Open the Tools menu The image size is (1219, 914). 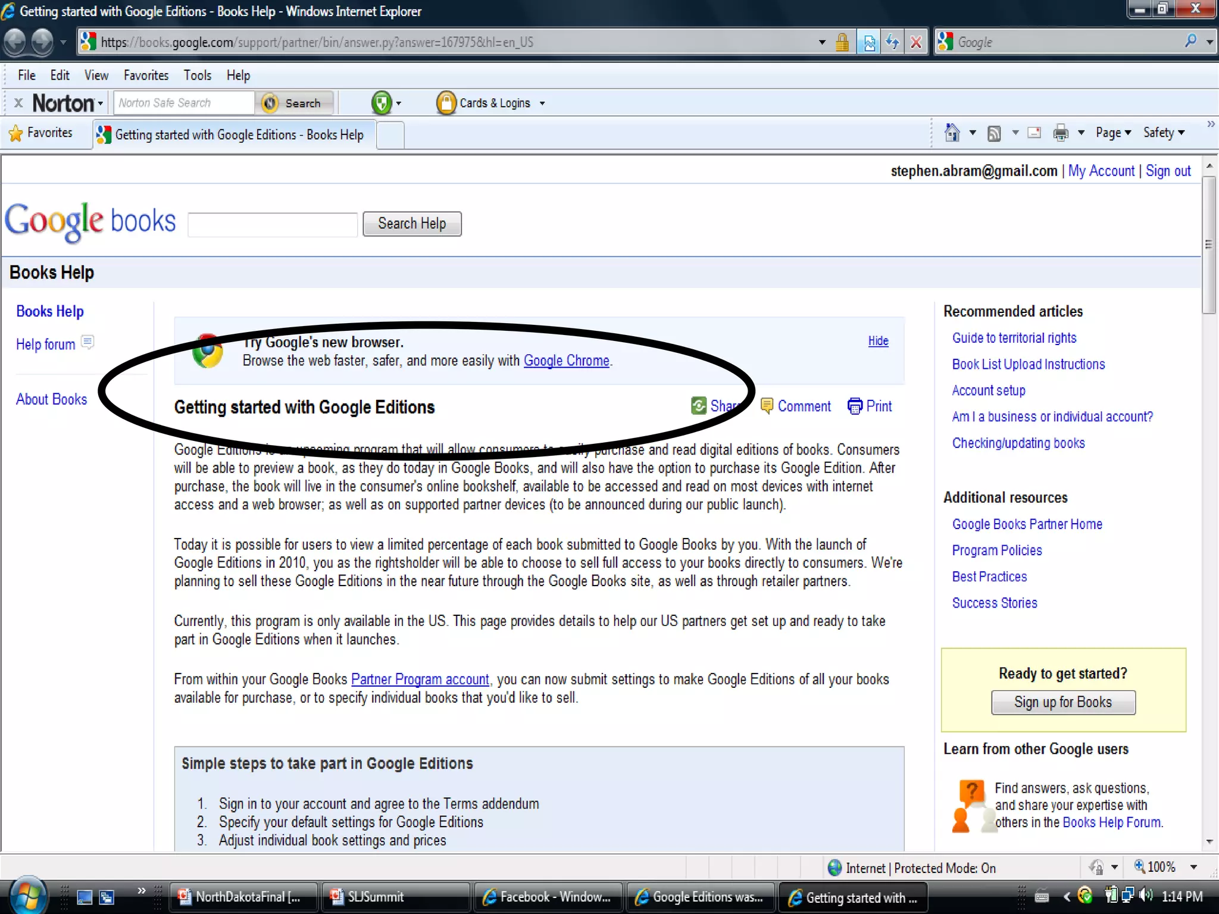tap(197, 76)
